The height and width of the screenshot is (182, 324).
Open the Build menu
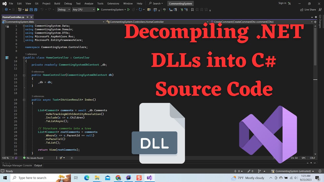point(57,4)
